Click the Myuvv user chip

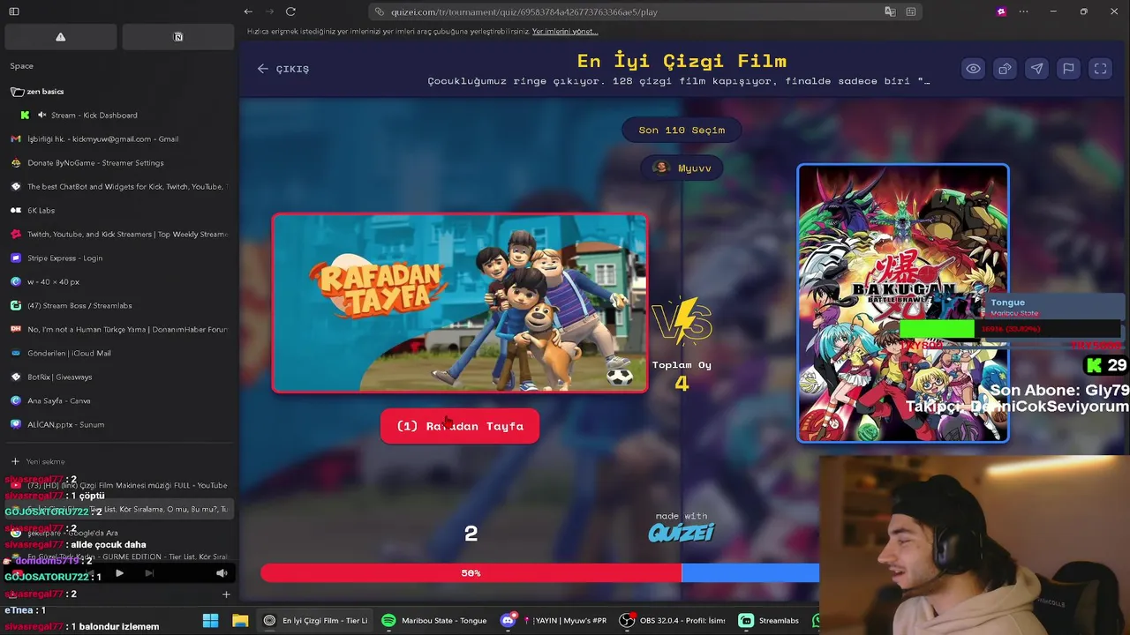tap(682, 168)
